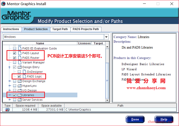Check the I/O Design checkbox
The width and height of the screenshot is (179, 126).
14,90
